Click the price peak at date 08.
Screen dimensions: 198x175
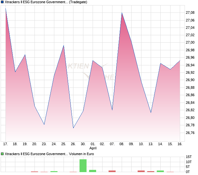coord(122,13)
